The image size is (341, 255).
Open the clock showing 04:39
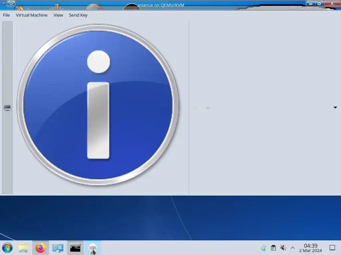(311, 248)
